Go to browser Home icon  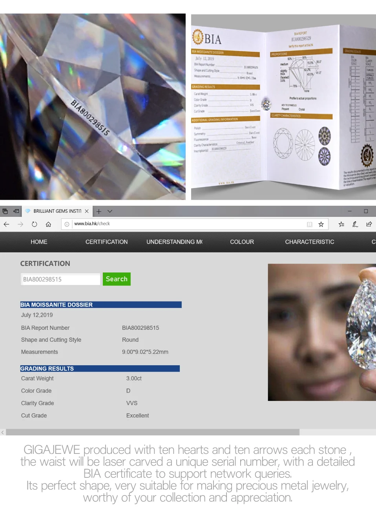click(48, 224)
